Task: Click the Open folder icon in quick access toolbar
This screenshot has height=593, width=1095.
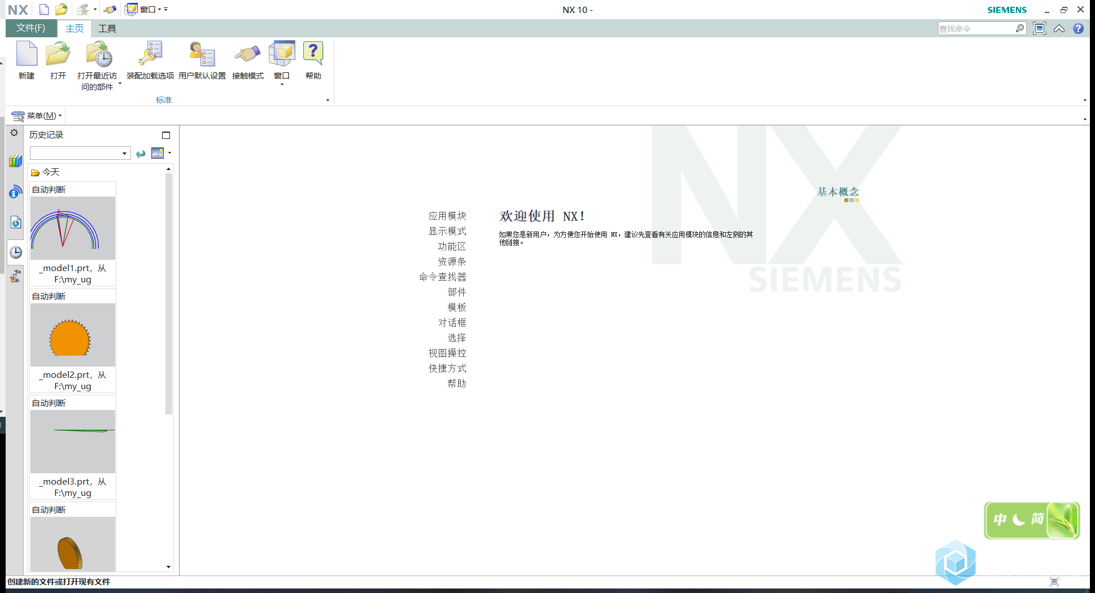Action: pyautogui.click(x=61, y=10)
